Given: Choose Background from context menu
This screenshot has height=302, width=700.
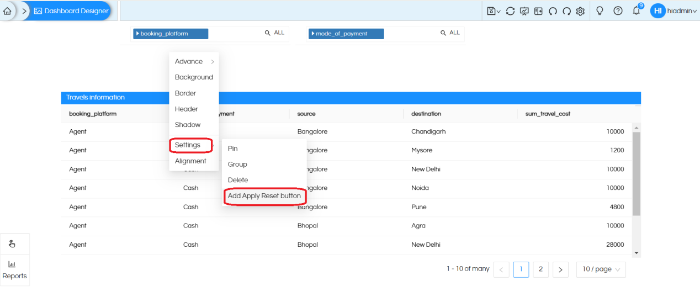Looking at the screenshot, I should [194, 77].
